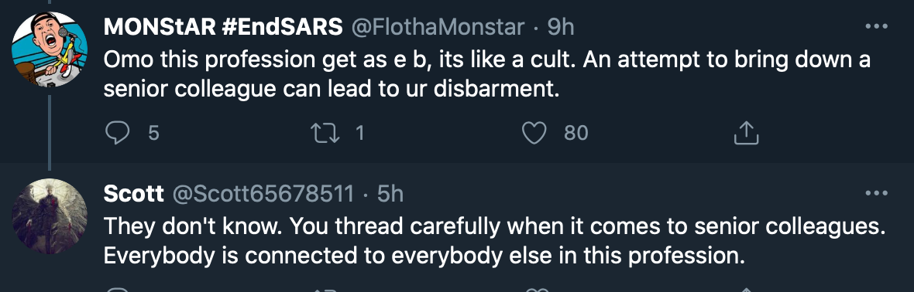Reply to MONStAR's tweet via comment icon
Image resolution: width=914 pixels, height=292 pixels.
(117, 134)
